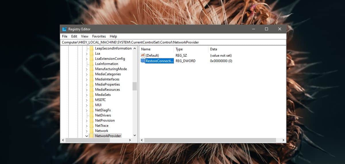Screen dimensions: 345x164
Task: Click the MediaProperties folder icon
Action: (92, 84)
